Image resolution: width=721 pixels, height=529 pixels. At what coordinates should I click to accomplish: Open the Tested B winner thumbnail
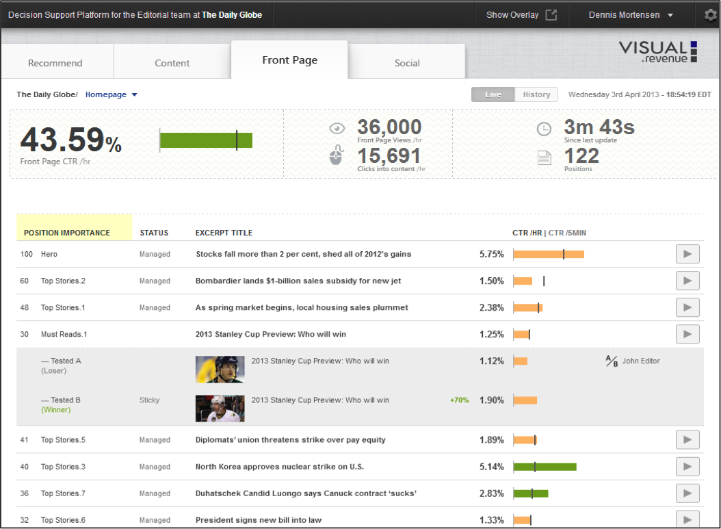220,409
